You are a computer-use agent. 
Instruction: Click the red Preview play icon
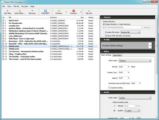tap(73, 11)
